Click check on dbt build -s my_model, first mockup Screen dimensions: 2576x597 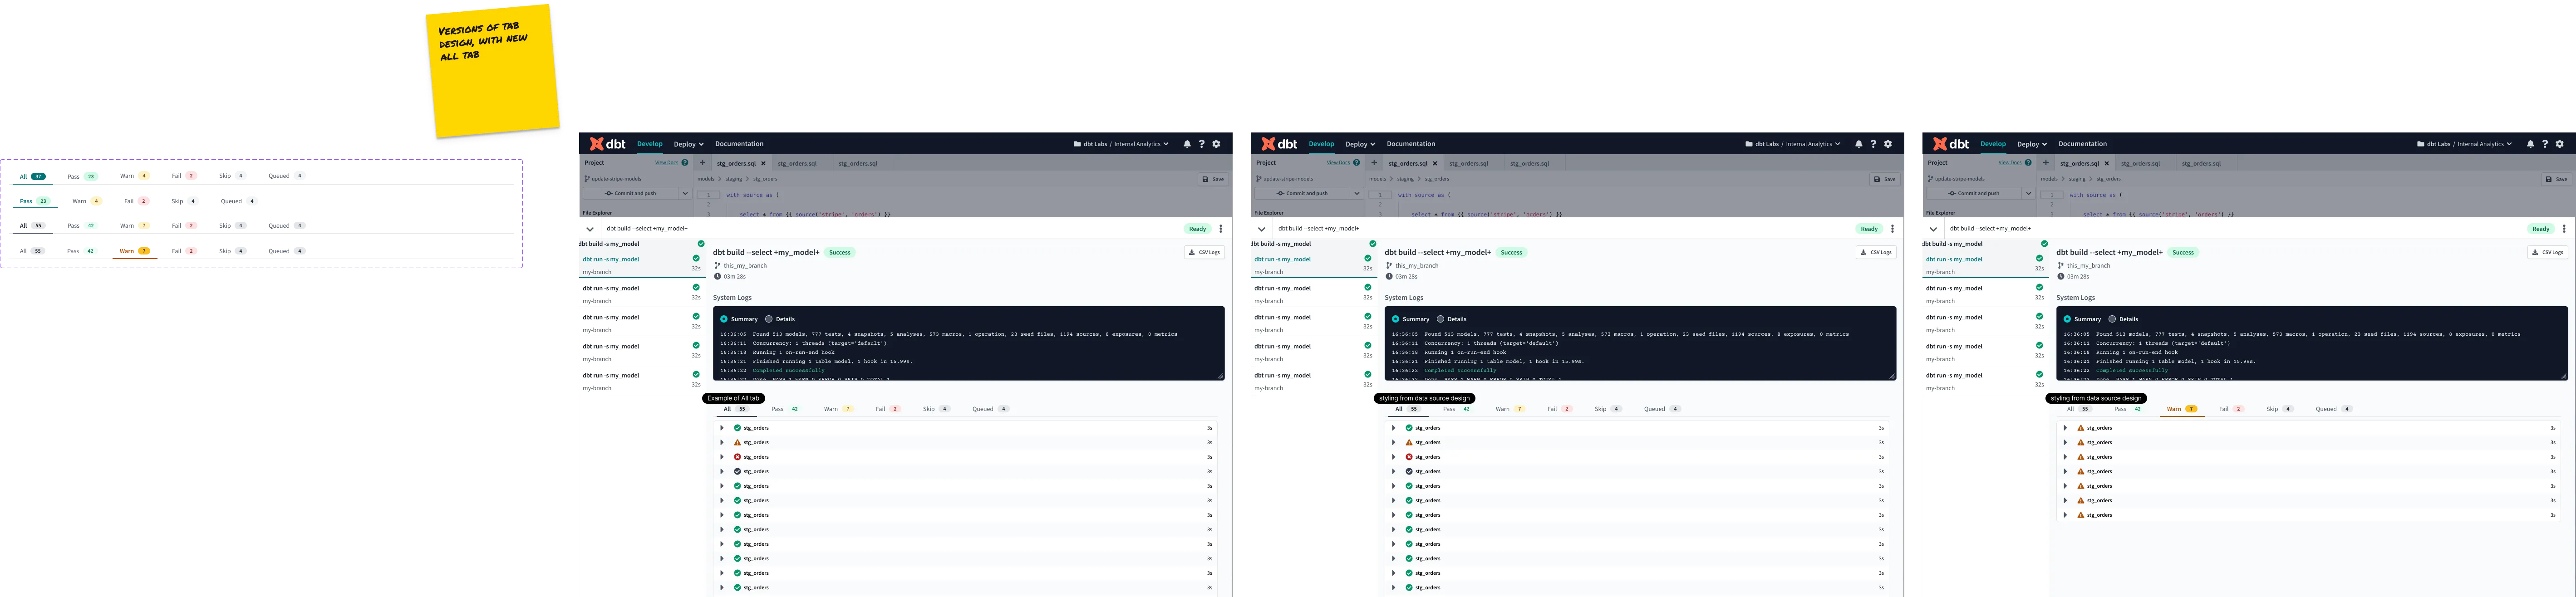coord(701,244)
